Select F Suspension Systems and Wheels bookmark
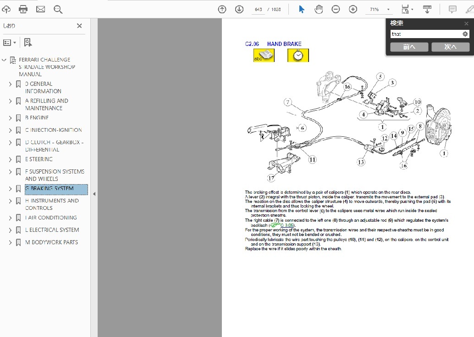Image resolution: width=474 pixels, height=337 pixels. 55,175
